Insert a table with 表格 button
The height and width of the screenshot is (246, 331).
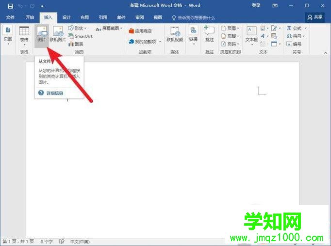tap(24, 35)
